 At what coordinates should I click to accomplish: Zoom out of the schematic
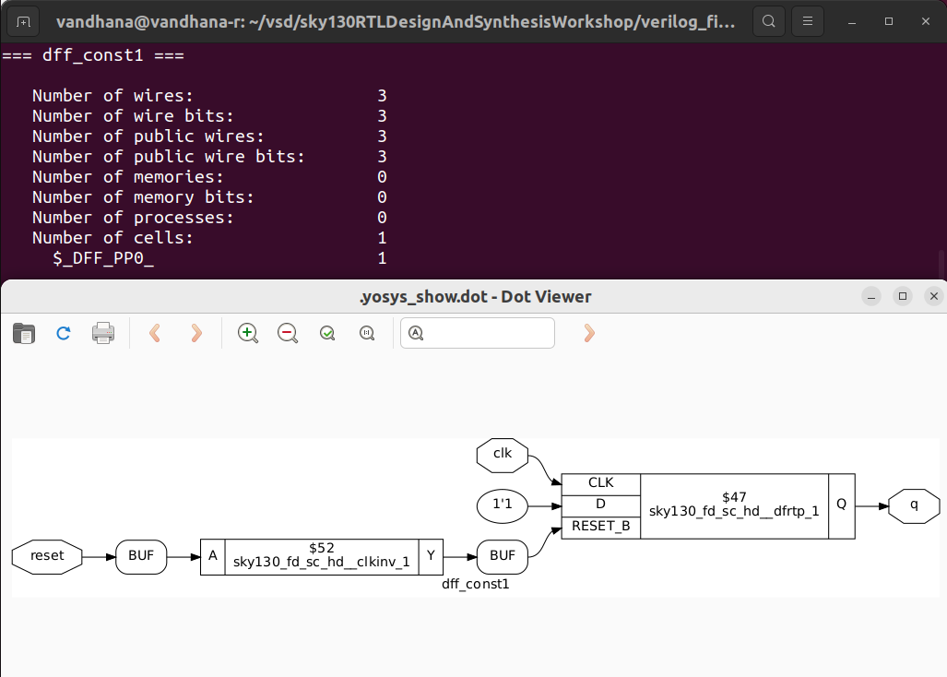tap(287, 333)
